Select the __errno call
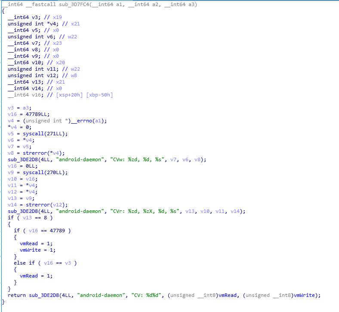 [x=89, y=121]
